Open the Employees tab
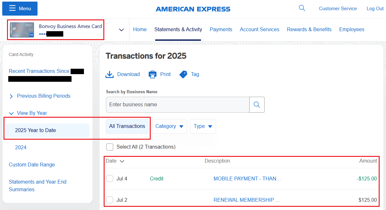386x210 pixels. [352, 29]
